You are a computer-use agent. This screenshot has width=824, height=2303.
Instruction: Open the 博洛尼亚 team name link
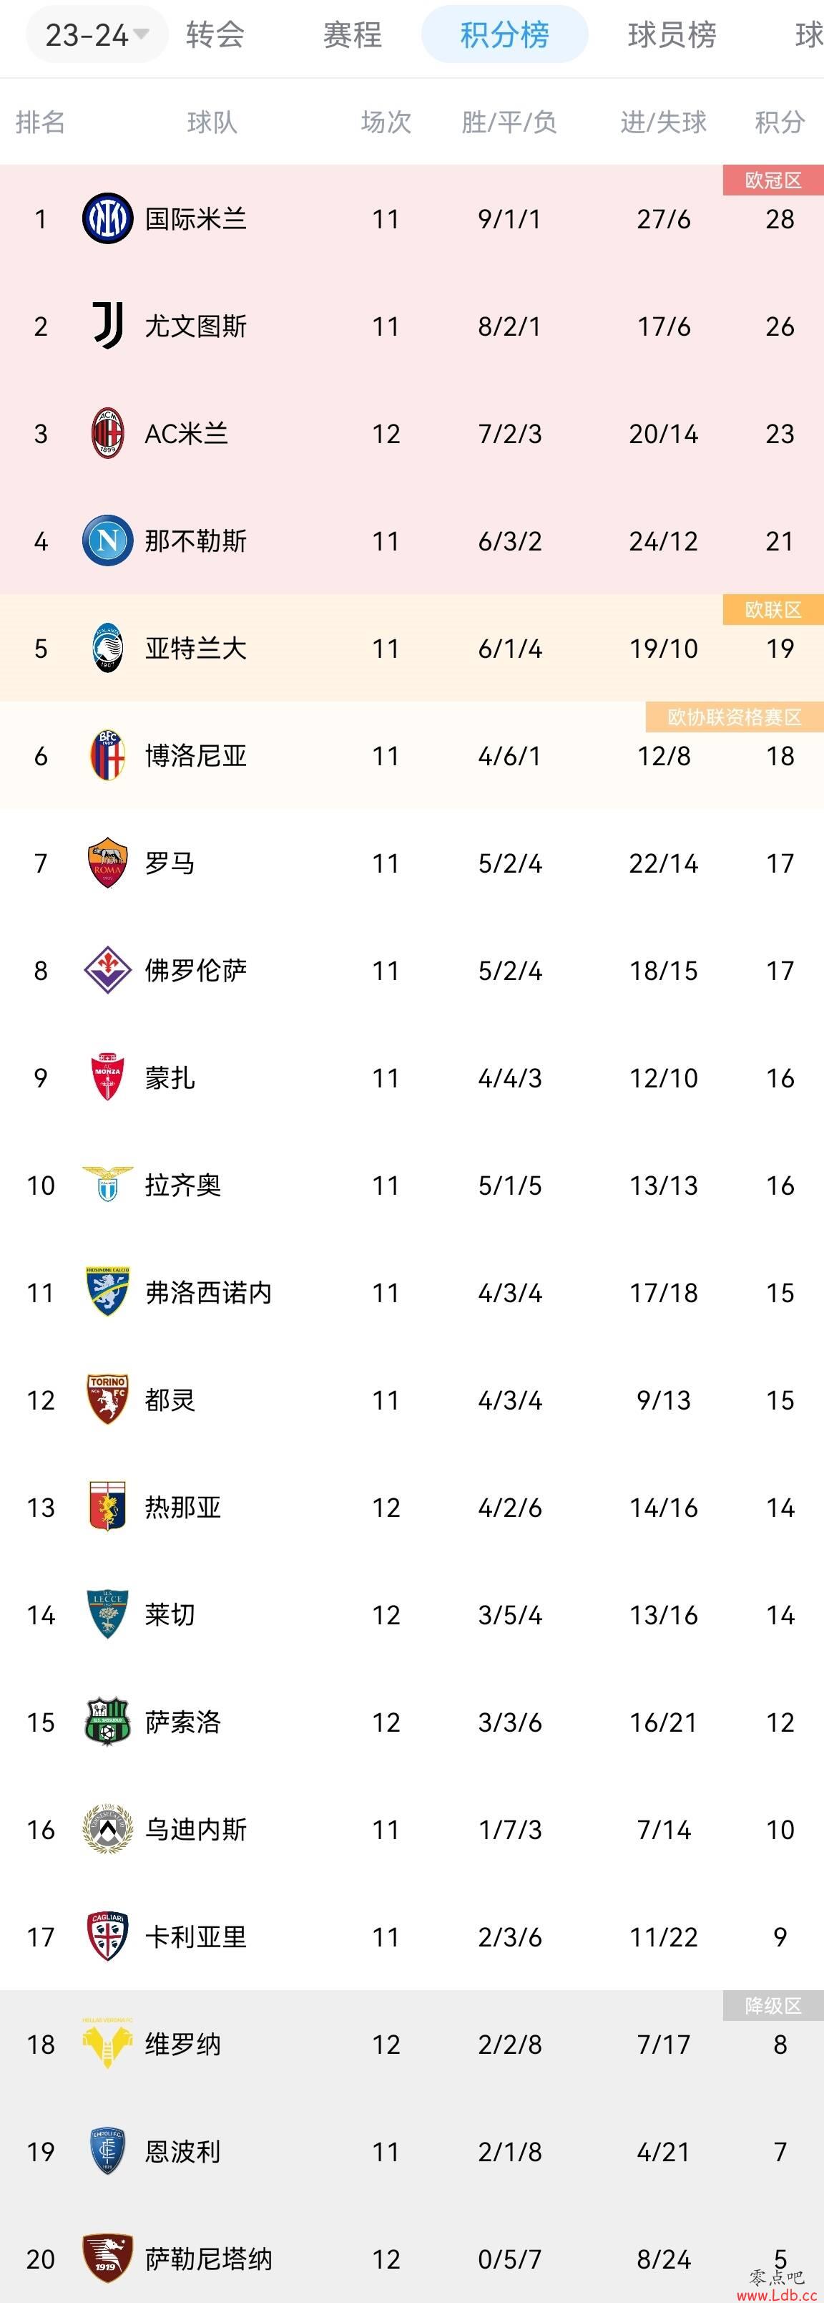196,757
